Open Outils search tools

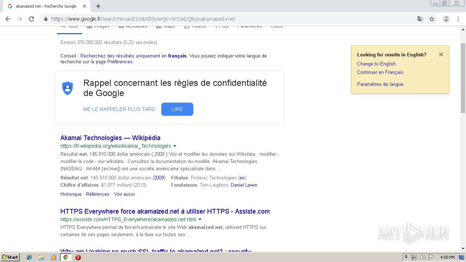click(276, 27)
